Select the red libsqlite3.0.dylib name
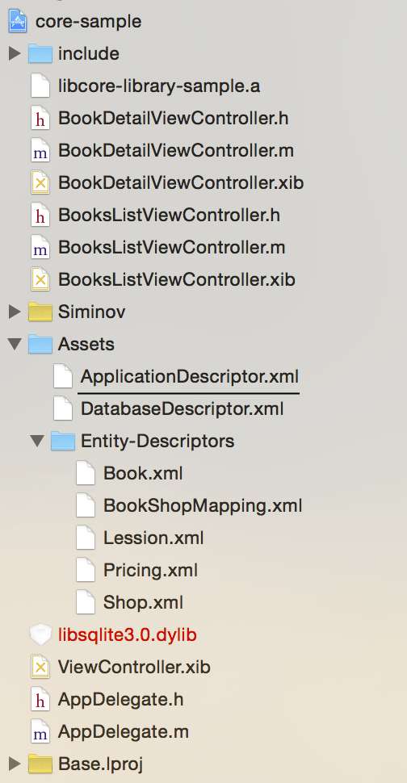This screenshot has height=783, width=407. (128, 635)
